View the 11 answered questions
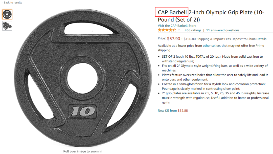273x154 pixels. tap(223, 30)
